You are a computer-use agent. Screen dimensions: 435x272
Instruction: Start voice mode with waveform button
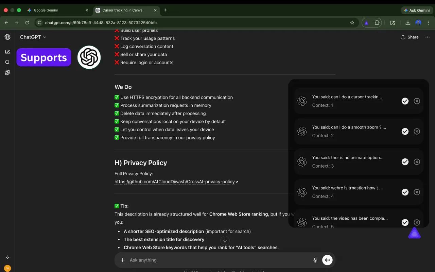(x=327, y=260)
